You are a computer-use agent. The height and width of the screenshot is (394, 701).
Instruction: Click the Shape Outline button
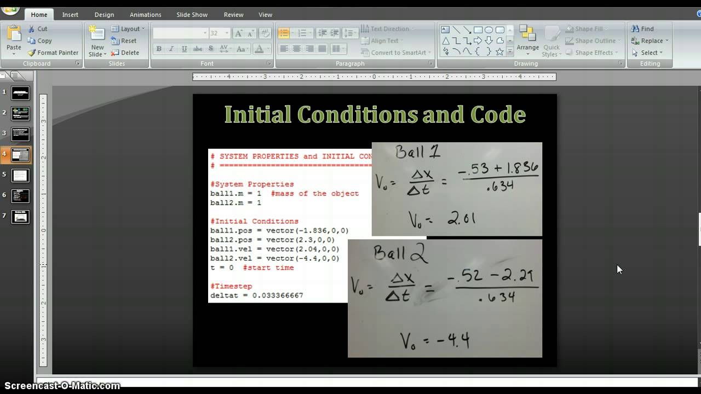coord(592,40)
